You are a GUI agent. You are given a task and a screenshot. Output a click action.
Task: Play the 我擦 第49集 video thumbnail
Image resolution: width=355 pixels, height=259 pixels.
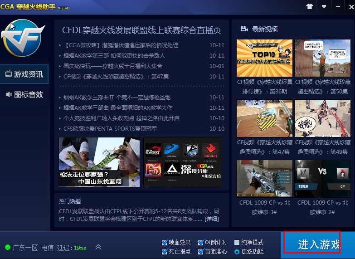pyautogui.click(x=322, y=118)
